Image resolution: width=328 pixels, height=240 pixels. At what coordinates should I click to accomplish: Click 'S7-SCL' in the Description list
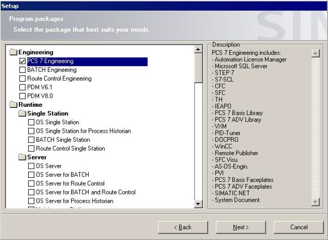pyautogui.click(x=224, y=80)
